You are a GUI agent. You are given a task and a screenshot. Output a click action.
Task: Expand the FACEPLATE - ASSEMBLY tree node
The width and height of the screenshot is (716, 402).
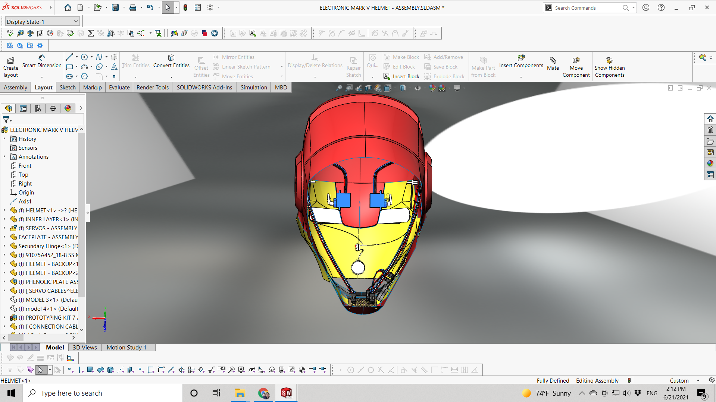4,237
